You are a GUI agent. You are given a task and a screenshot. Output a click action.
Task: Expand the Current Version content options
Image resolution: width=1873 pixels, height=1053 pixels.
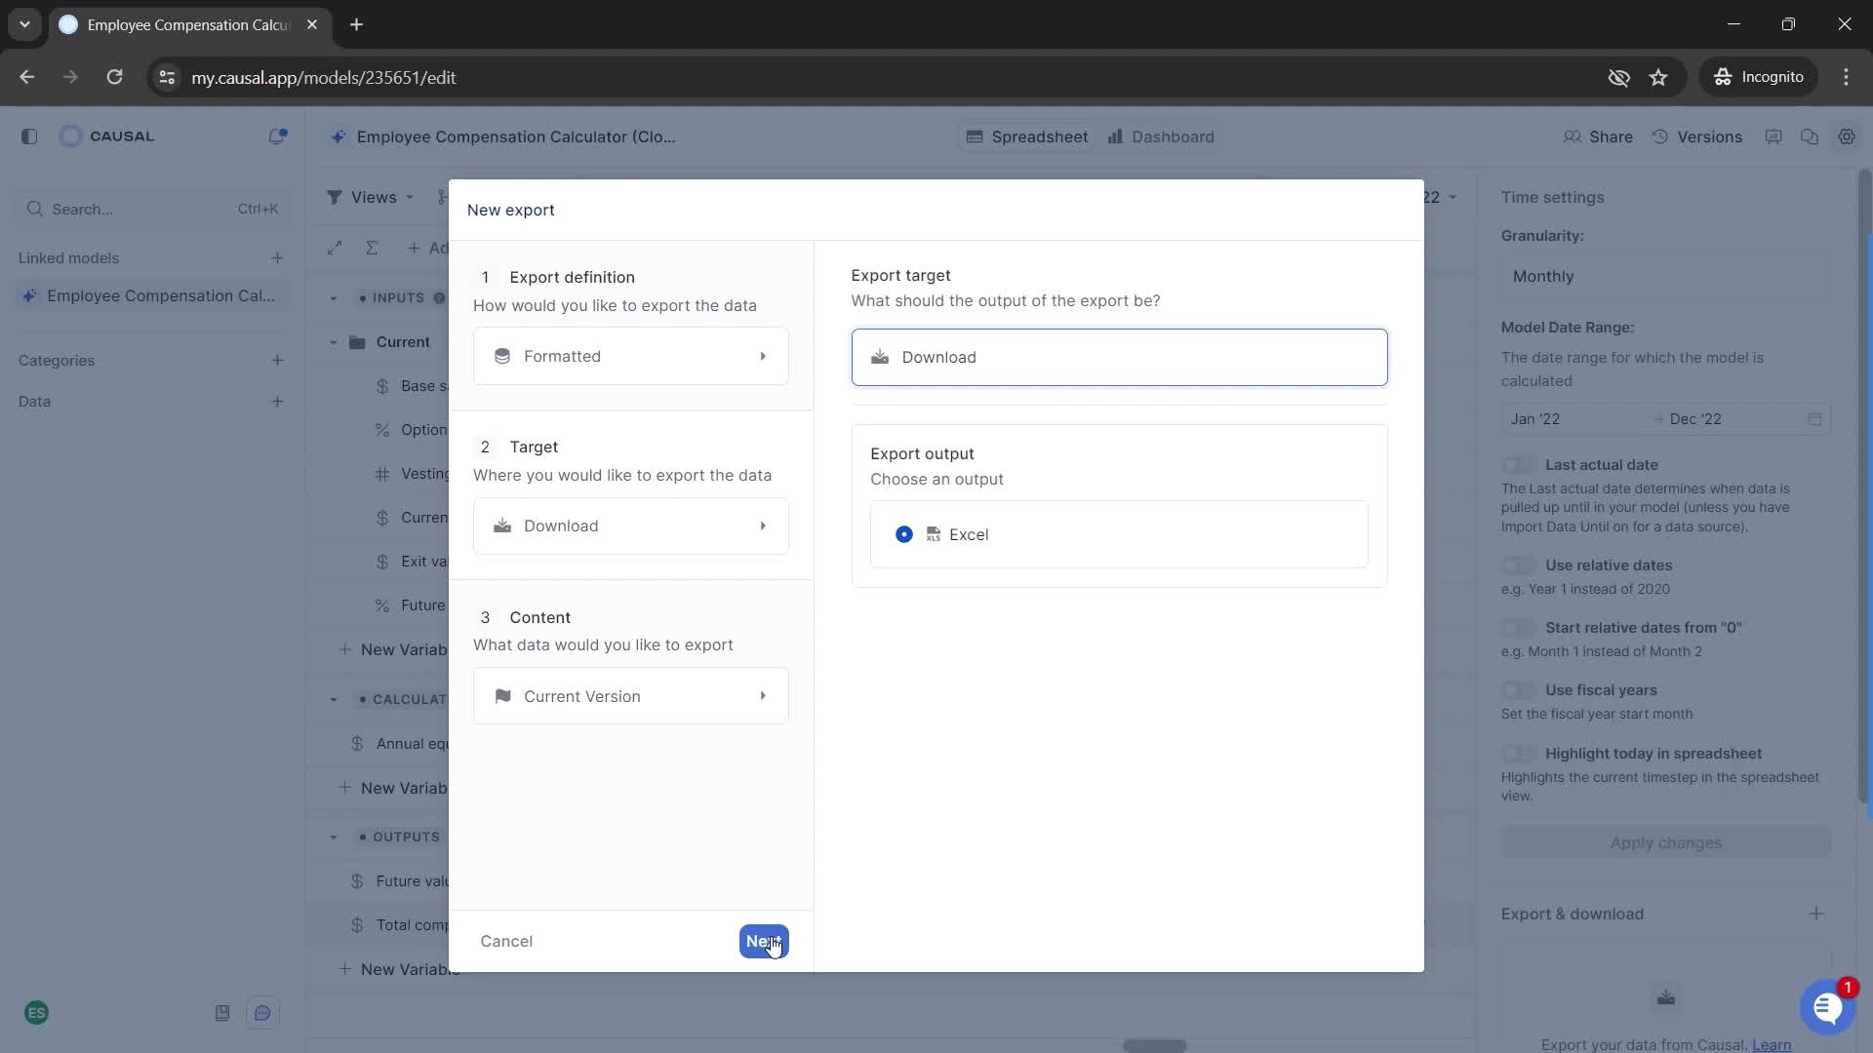(760, 695)
